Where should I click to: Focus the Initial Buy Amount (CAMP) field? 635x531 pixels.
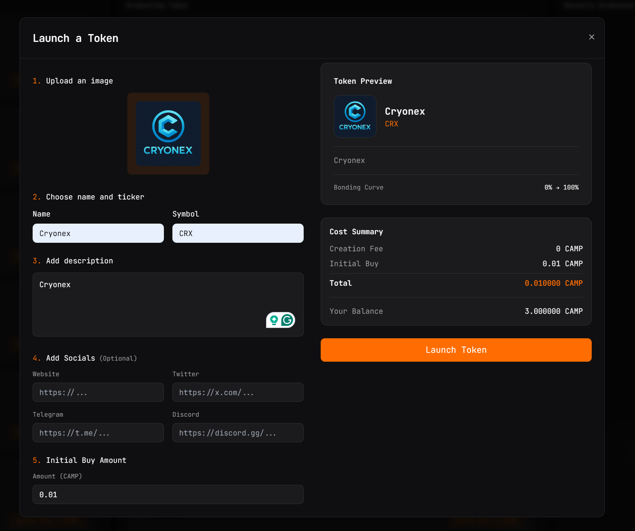(x=168, y=494)
